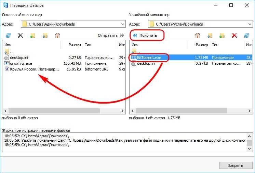Delete selected file on remote computer
The height and width of the screenshot is (173, 255).
tap(234, 35)
